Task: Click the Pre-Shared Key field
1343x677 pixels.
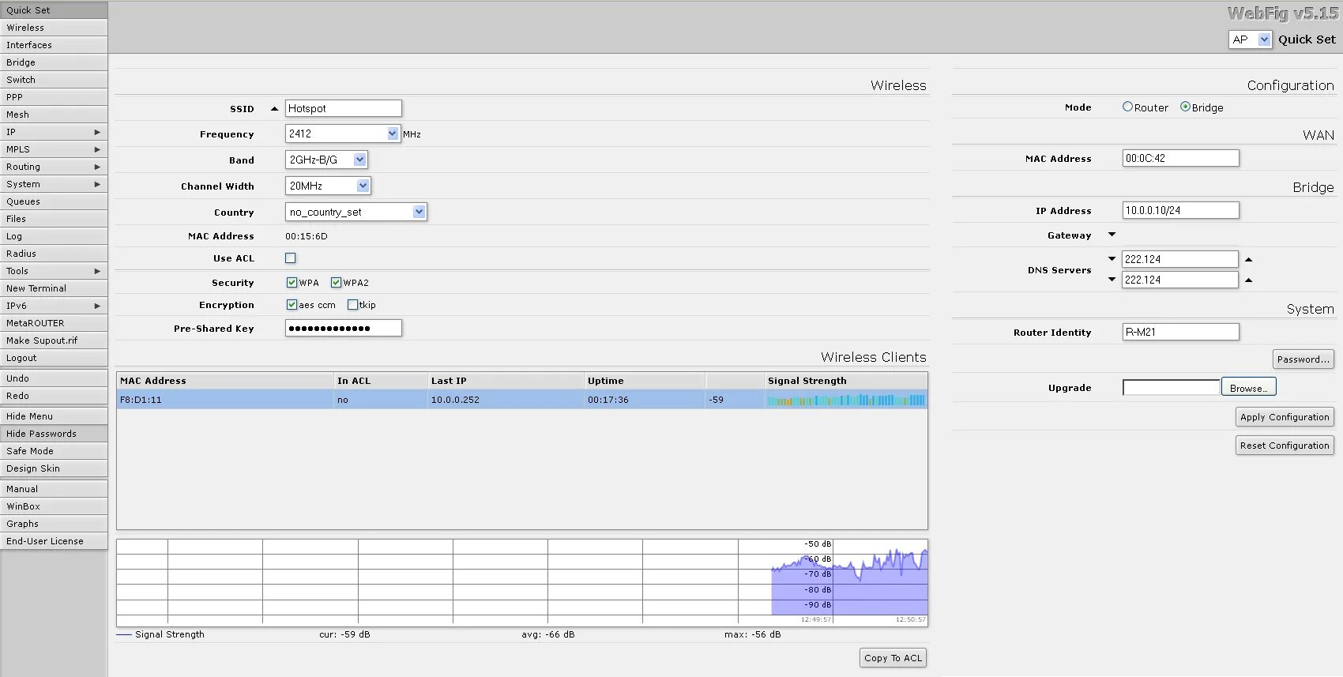Action: [344, 328]
